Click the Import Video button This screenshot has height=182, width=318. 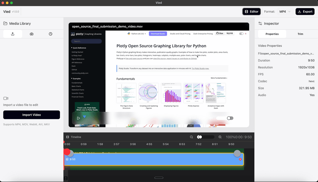32,115
